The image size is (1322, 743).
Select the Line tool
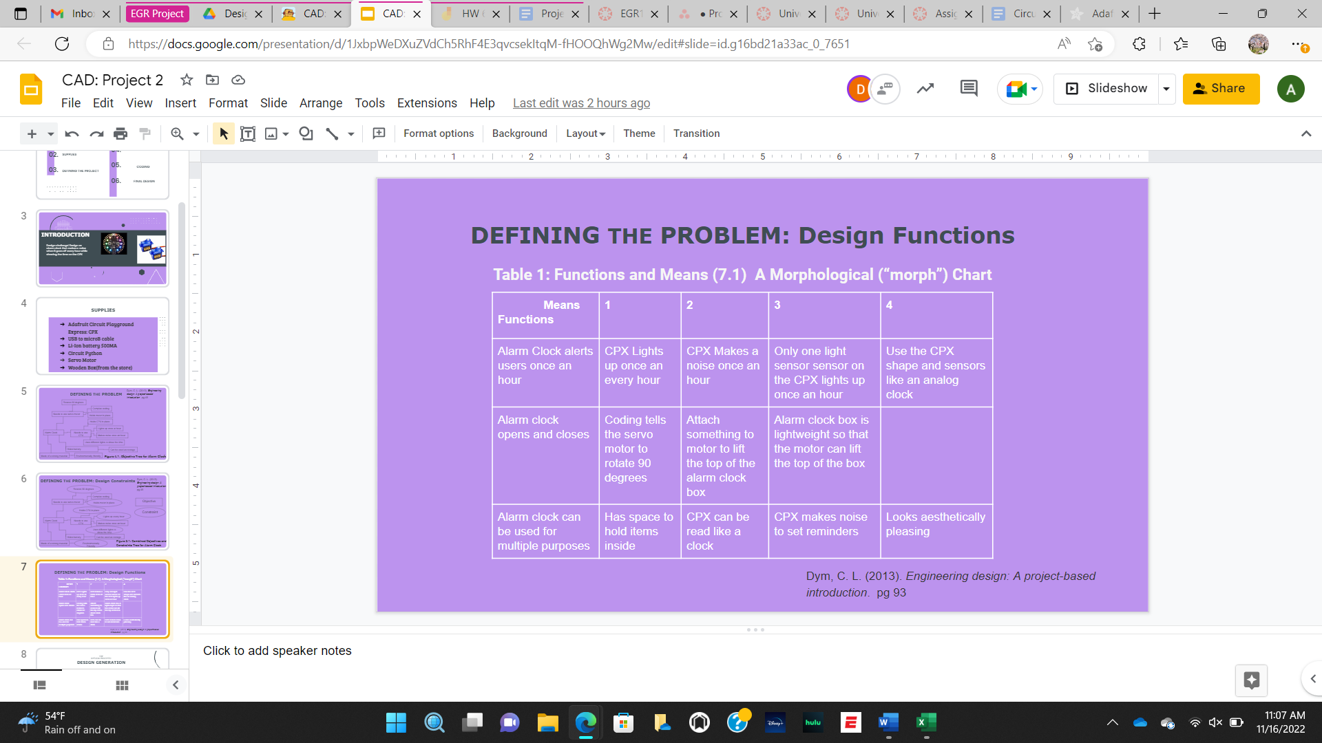point(333,133)
